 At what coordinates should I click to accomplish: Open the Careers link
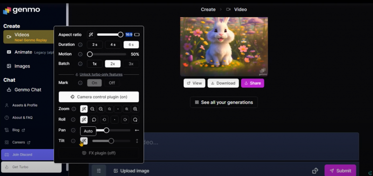(x=18, y=143)
